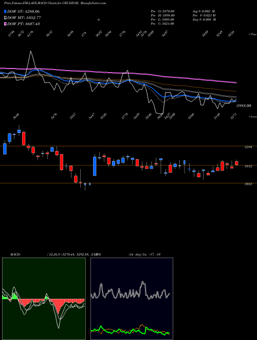Click the blue DOW ST legend swatch
The height and width of the screenshot is (340, 257).
tap(5, 11)
